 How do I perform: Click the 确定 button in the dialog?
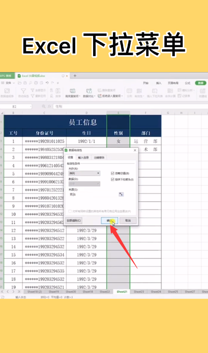pyautogui.click(x=109, y=221)
